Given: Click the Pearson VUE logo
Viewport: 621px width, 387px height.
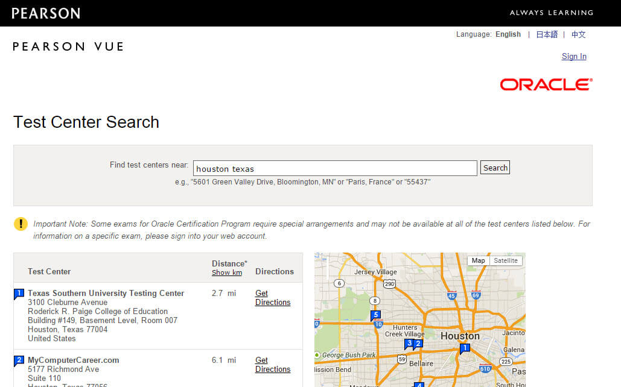Looking at the screenshot, I should point(68,46).
